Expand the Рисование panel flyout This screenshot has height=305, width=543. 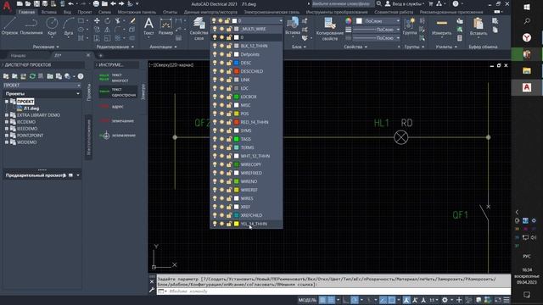pyautogui.click(x=46, y=47)
